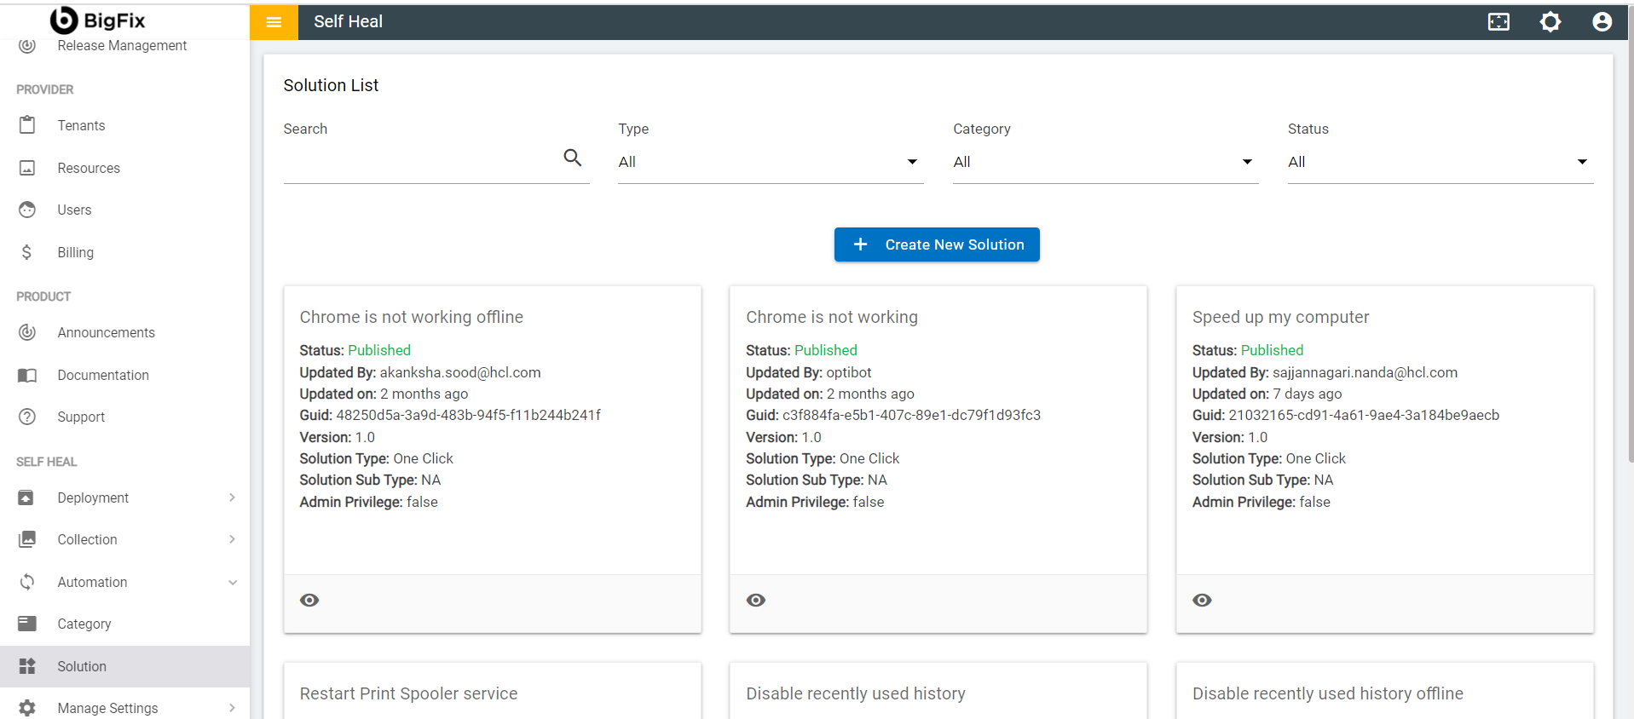This screenshot has height=719, width=1634.
Task: Click eye icon on 'Chrome is not working' card
Action: coord(755,601)
